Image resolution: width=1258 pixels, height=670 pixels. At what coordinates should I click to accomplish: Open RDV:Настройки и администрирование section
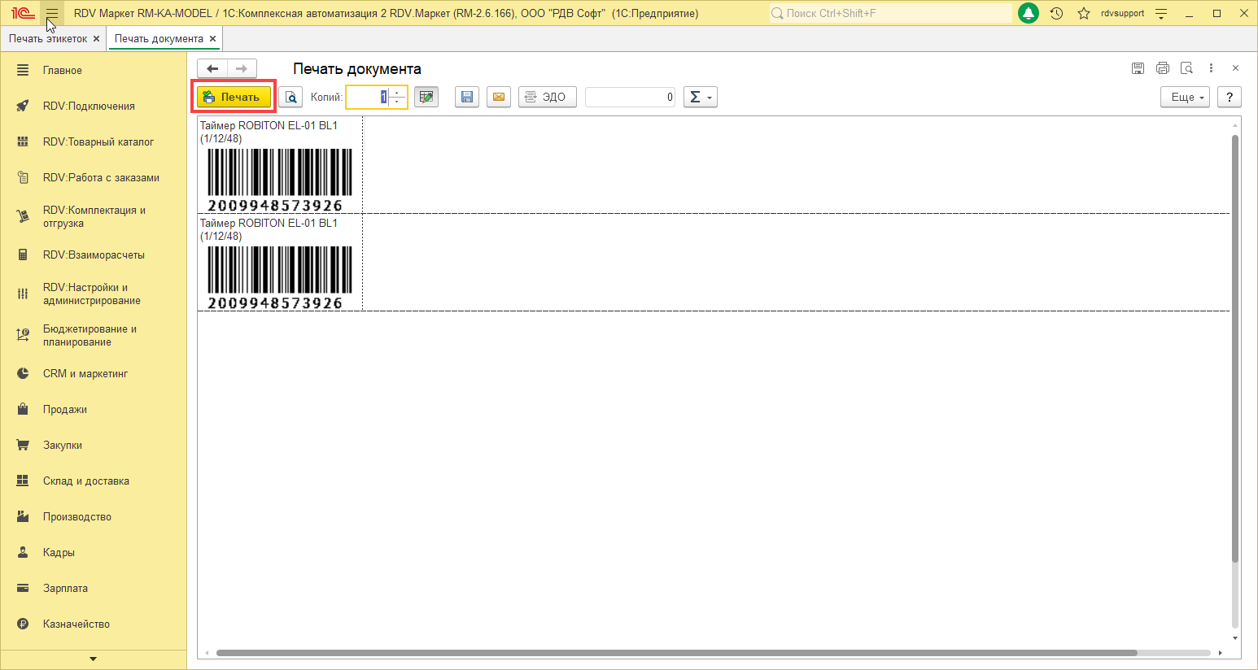click(x=94, y=294)
